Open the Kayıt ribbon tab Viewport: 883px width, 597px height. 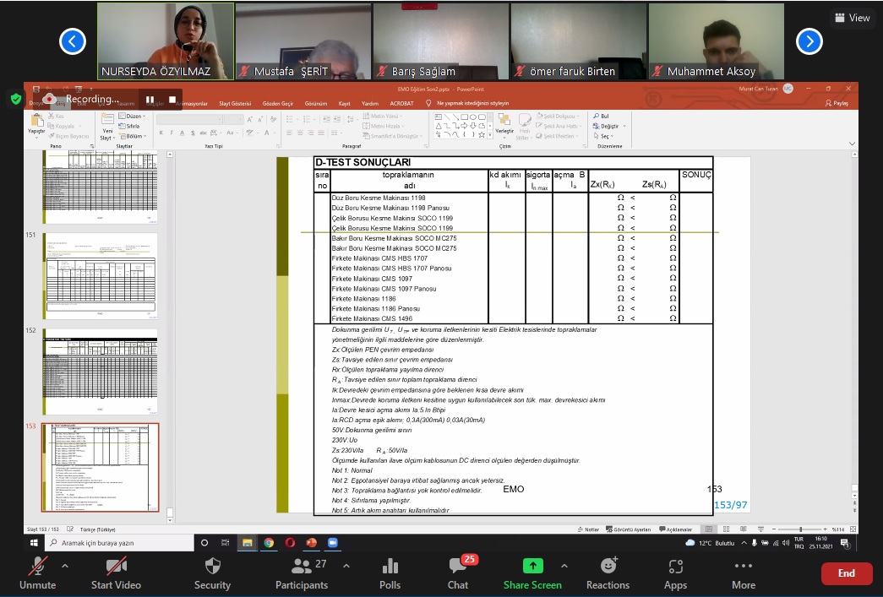click(344, 104)
